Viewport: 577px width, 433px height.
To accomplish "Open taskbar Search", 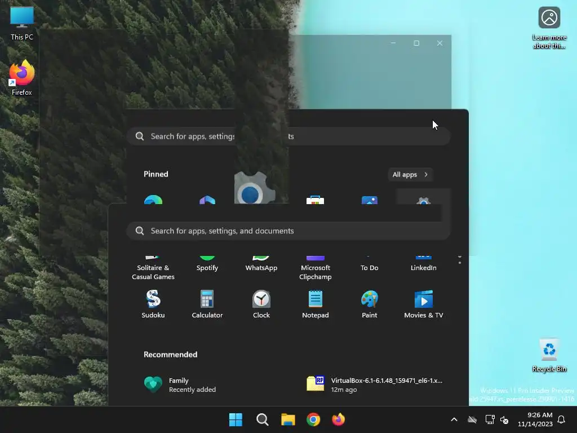I will [263, 419].
